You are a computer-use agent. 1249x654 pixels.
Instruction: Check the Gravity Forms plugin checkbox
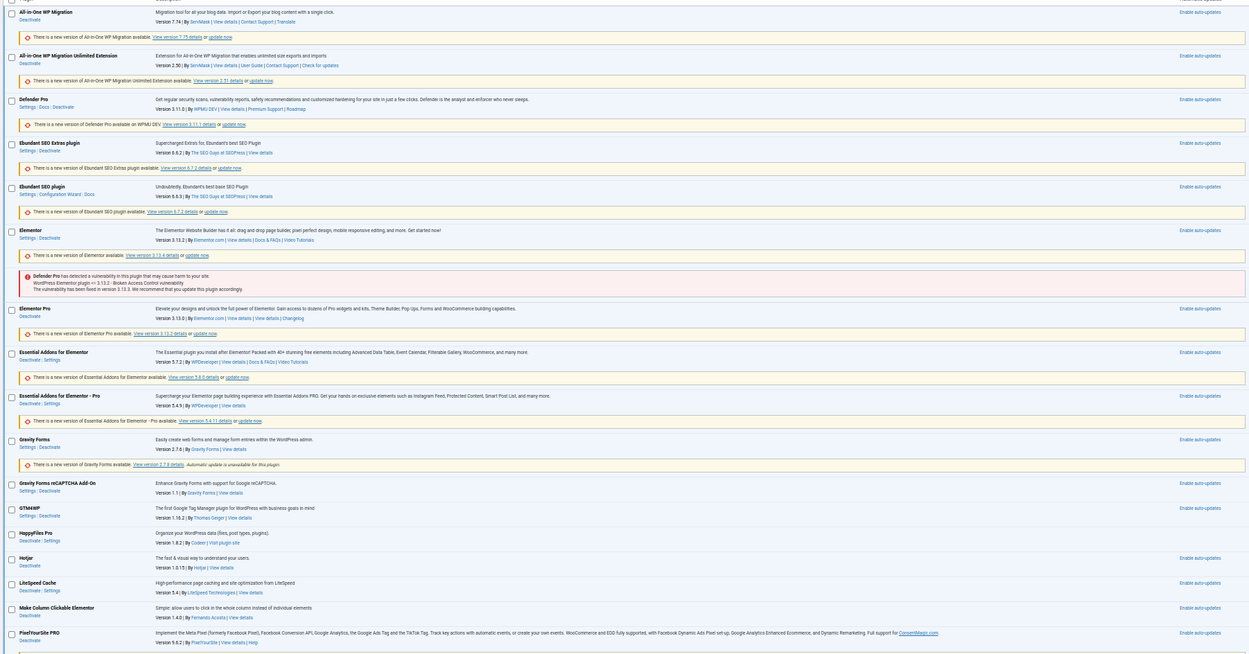click(12, 441)
